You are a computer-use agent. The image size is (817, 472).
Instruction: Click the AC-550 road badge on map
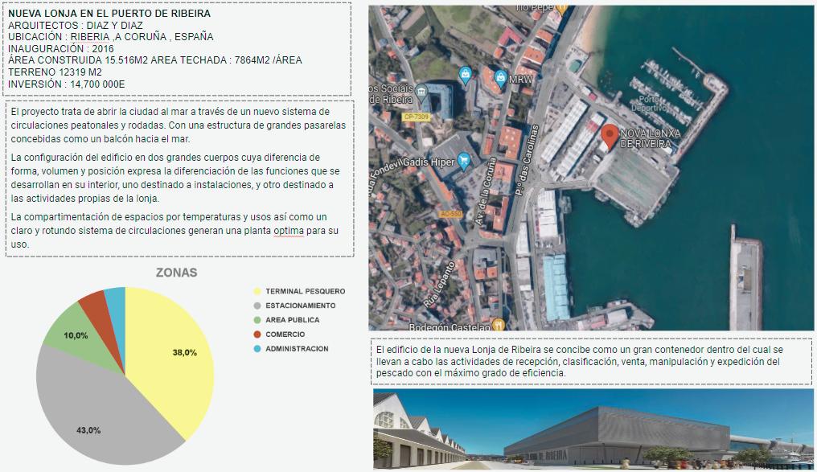coord(450,214)
